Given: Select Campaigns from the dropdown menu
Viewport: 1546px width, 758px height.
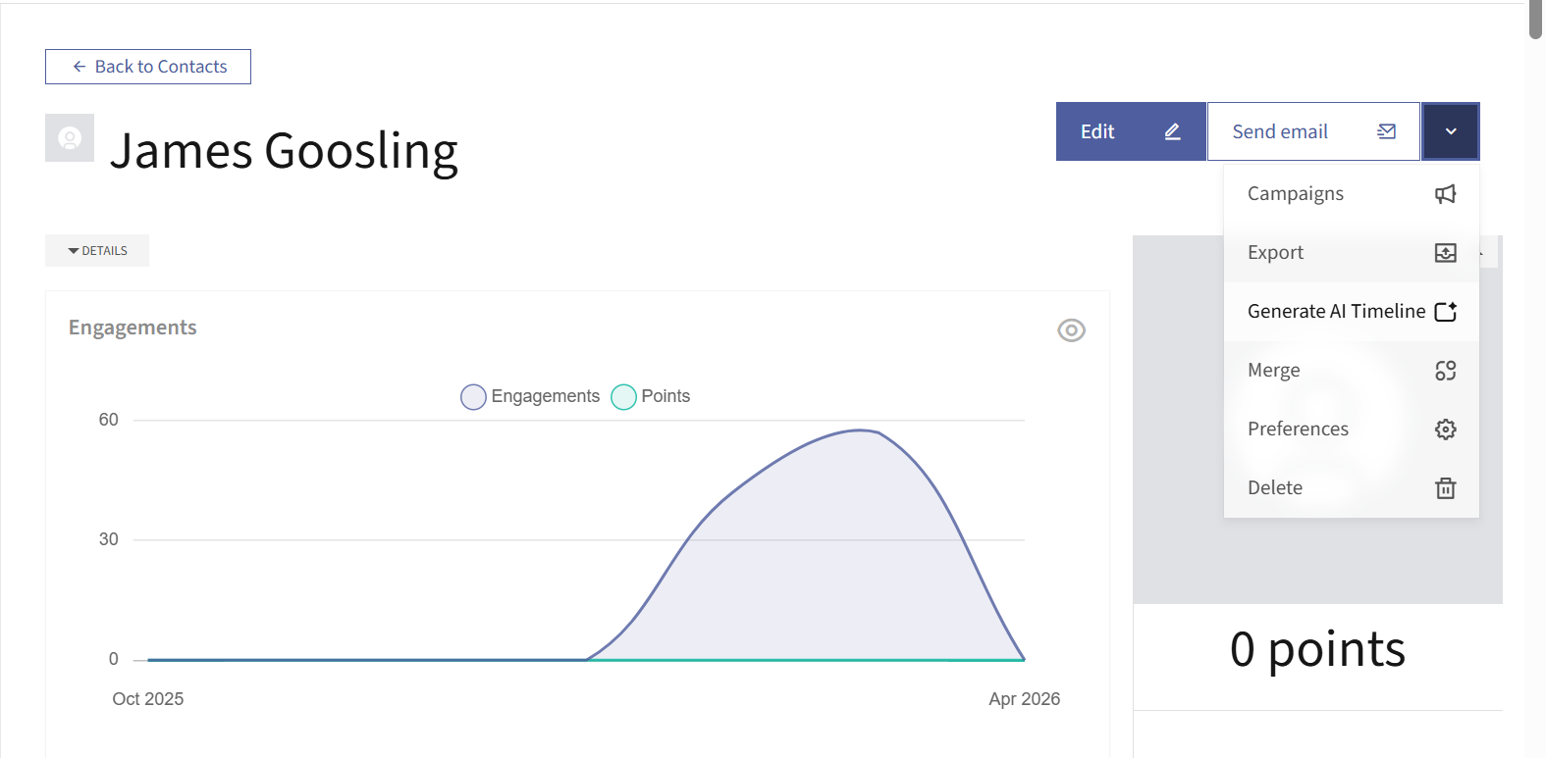Looking at the screenshot, I should coord(1296,194).
